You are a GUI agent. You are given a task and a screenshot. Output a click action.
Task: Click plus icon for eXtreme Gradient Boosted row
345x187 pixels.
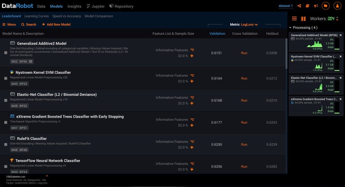[192, 125]
